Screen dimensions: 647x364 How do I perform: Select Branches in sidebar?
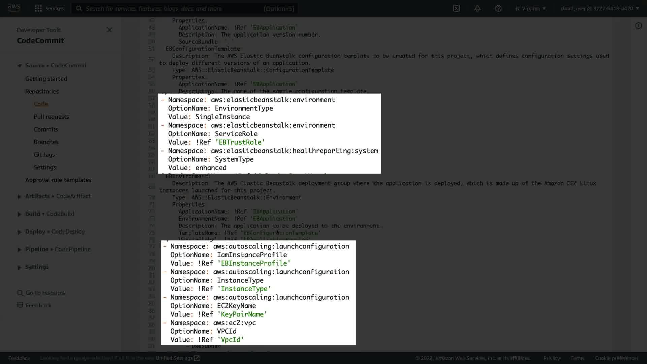pos(46,142)
